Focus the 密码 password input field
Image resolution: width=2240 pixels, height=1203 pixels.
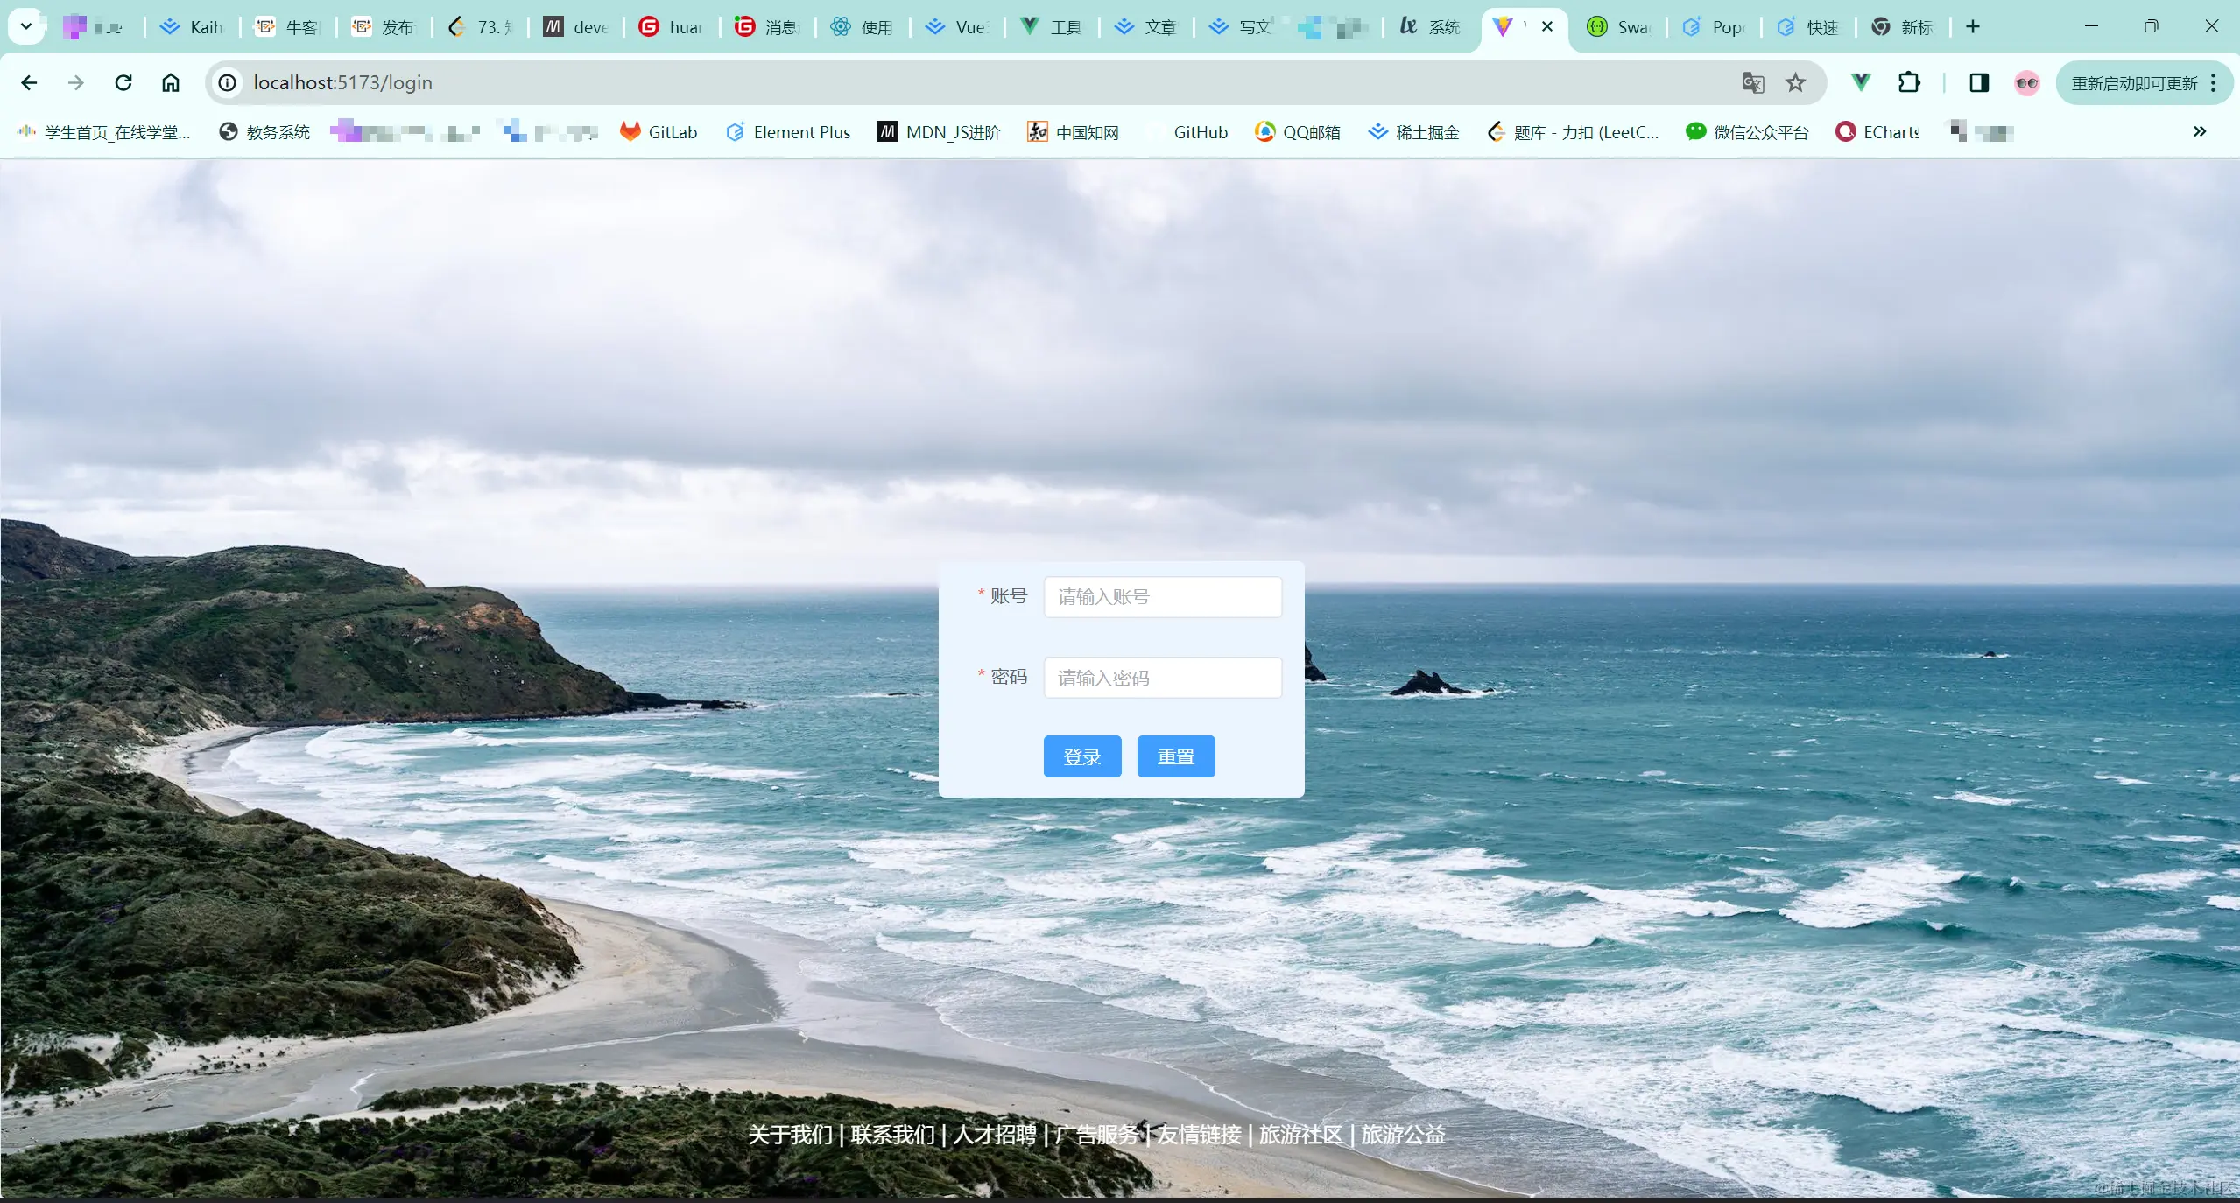point(1162,678)
